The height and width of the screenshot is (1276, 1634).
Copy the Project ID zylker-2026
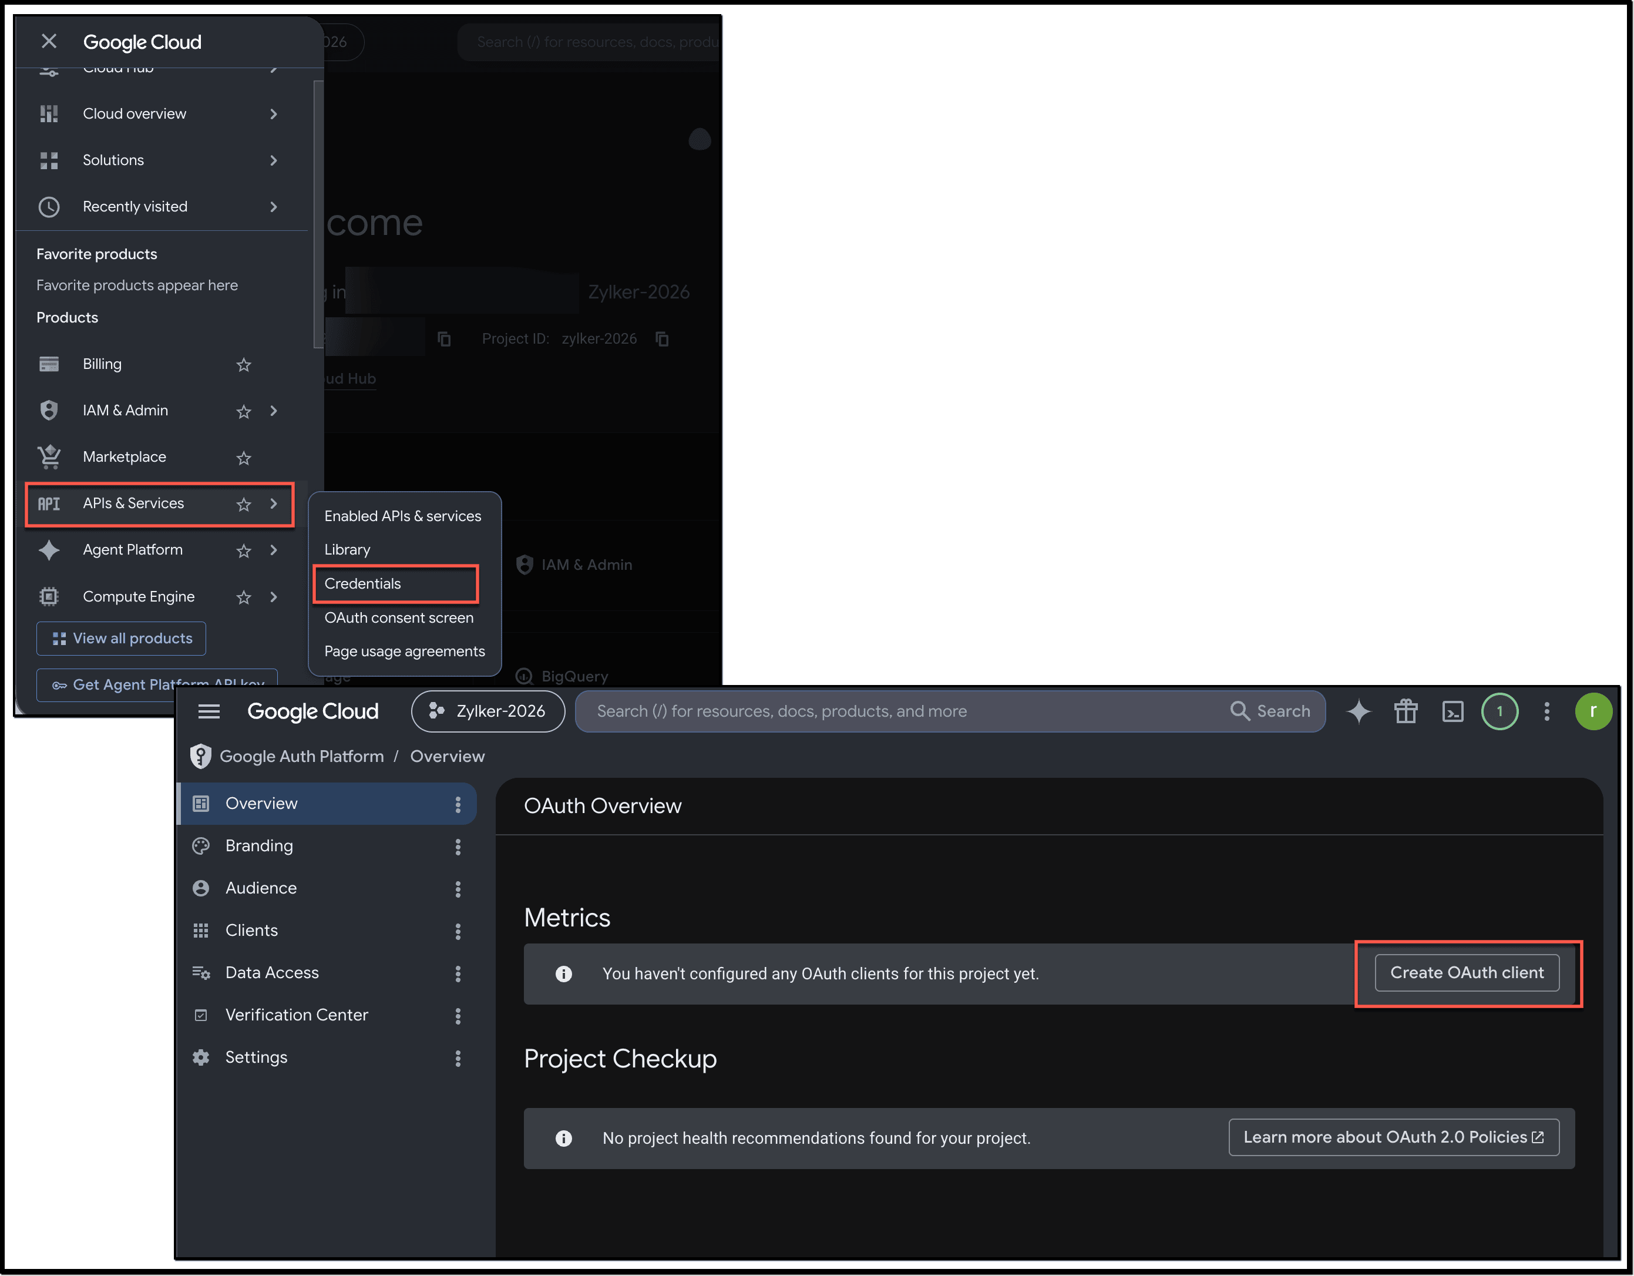point(662,339)
